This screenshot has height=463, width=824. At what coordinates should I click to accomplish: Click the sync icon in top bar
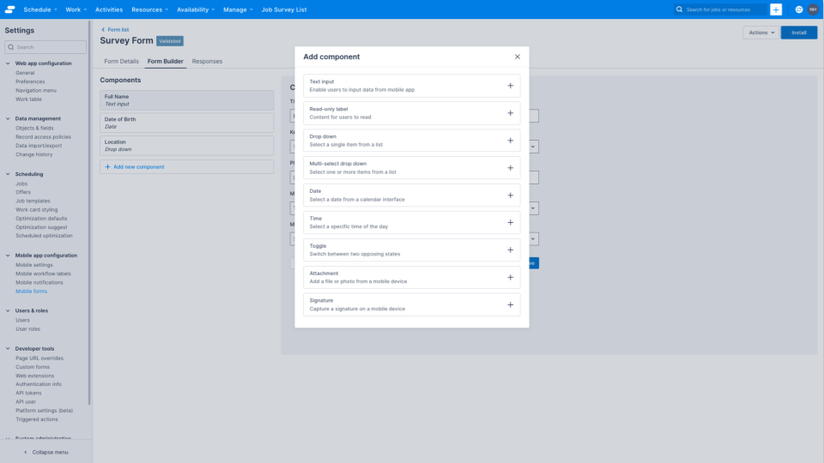[x=799, y=9]
